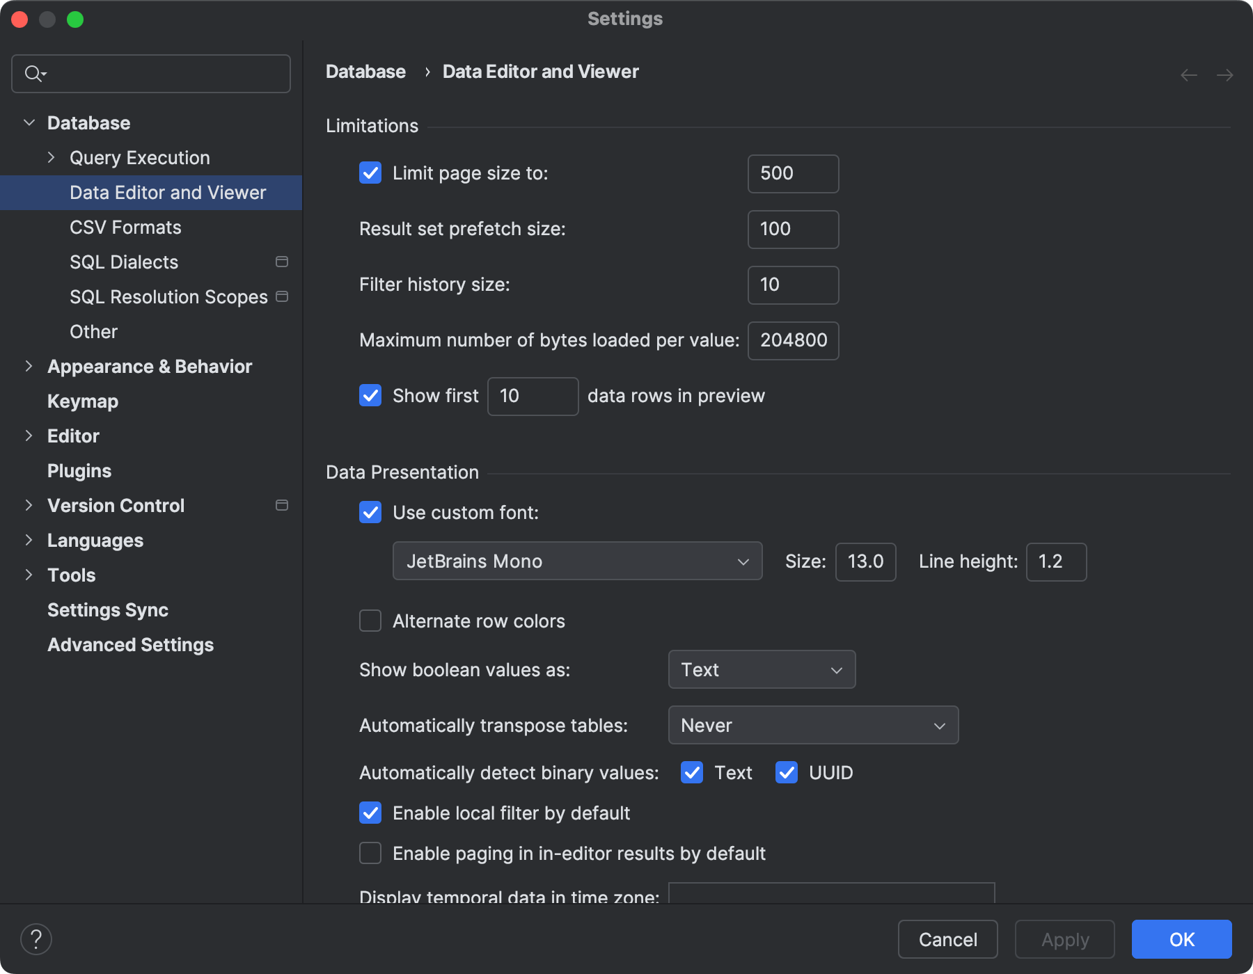Image resolution: width=1253 pixels, height=974 pixels.
Task: Open the Show boolean values as dropdown
Action: click(x=761, y=669)
